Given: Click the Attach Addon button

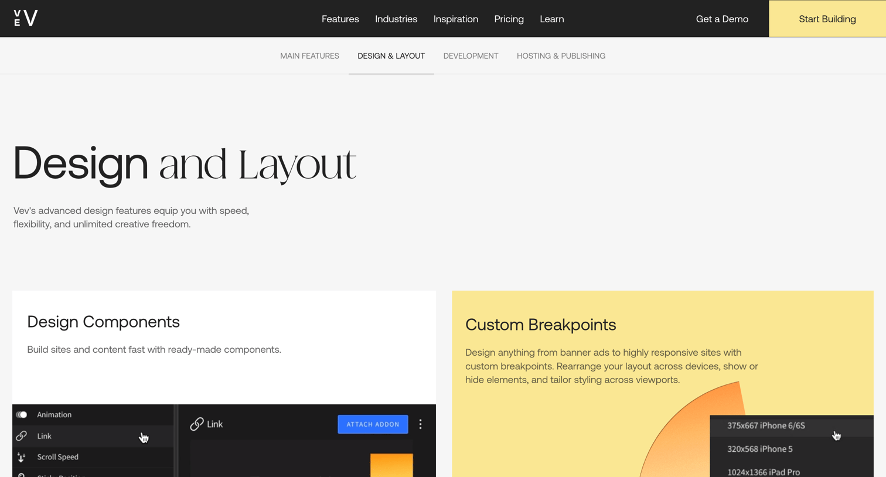Looking at the screenshot, I should click(373, 424).
